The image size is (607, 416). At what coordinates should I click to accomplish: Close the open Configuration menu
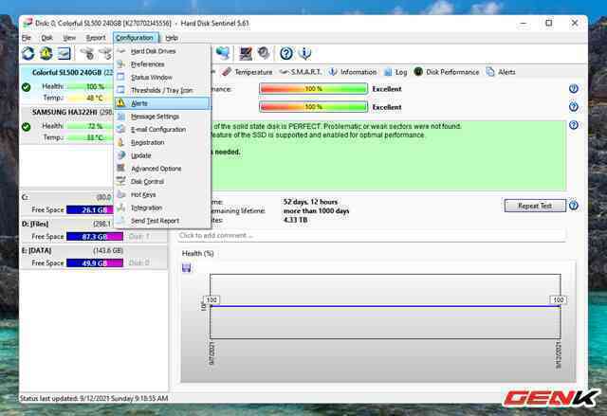click(135, 38)
